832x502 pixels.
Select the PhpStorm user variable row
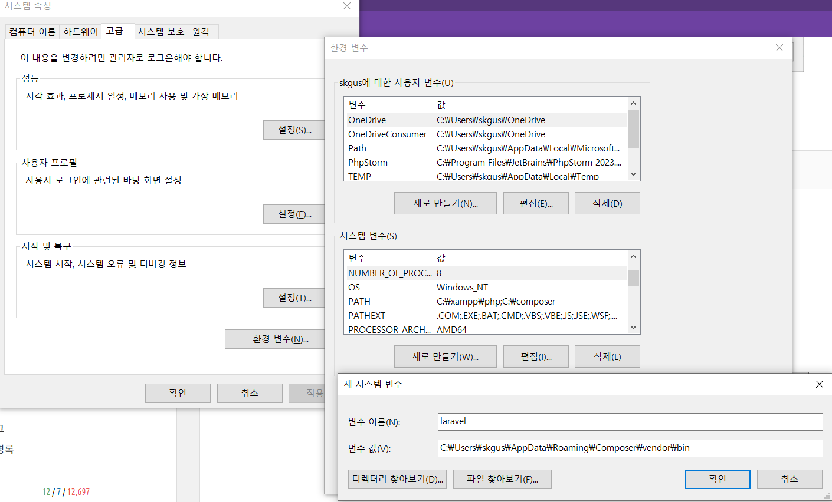coord(485,162)
